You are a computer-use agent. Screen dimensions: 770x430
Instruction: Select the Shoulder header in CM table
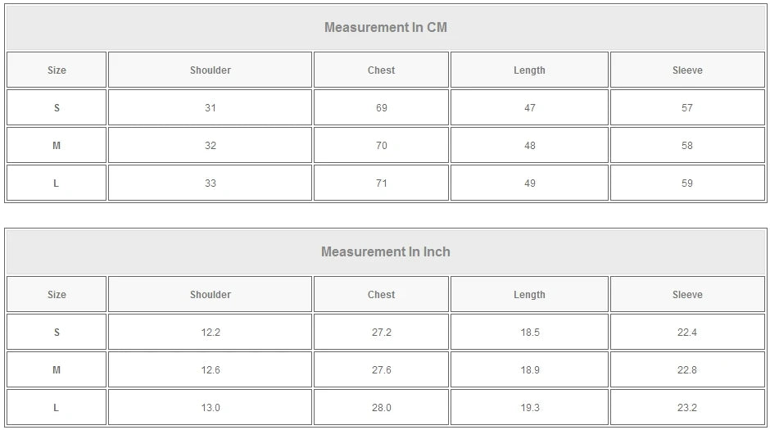point(211,70)
